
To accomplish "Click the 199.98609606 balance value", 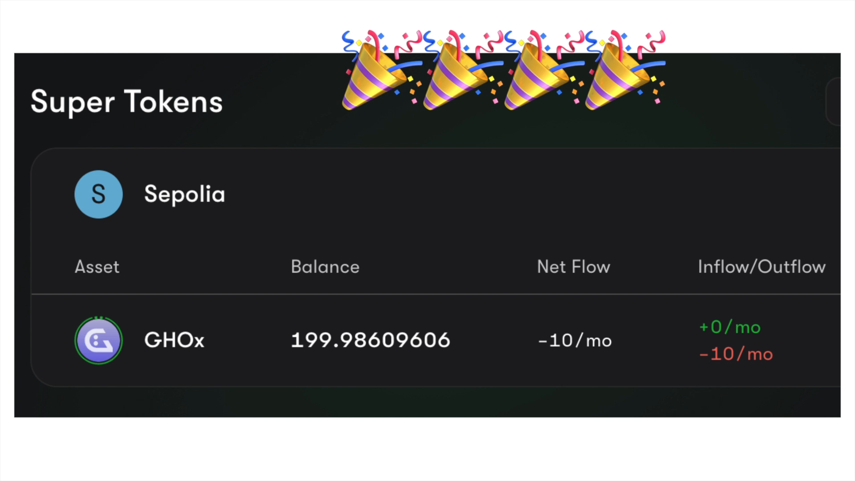I will (370, 340).
